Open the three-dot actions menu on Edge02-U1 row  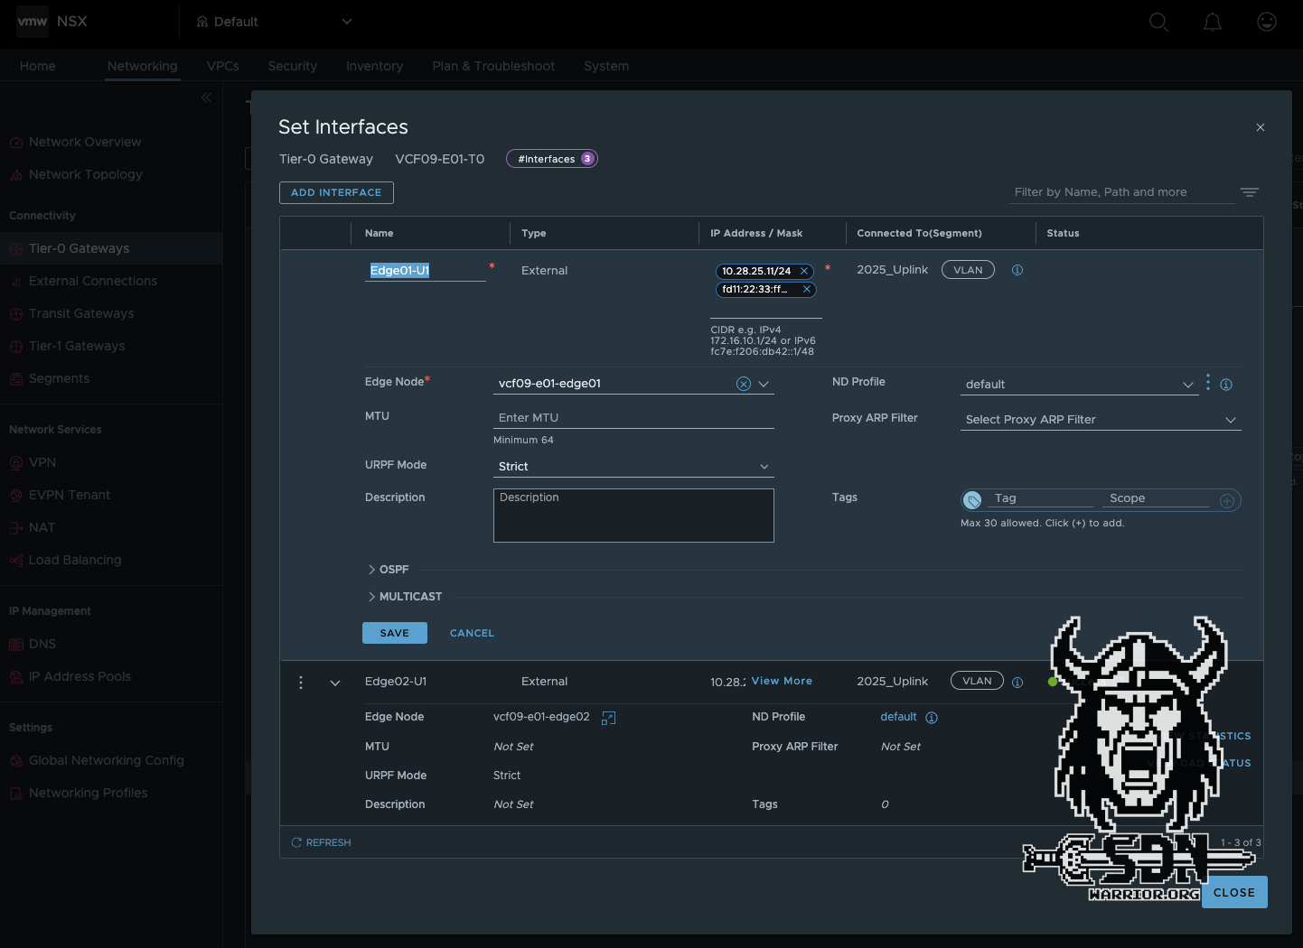(x=301, y=682)
